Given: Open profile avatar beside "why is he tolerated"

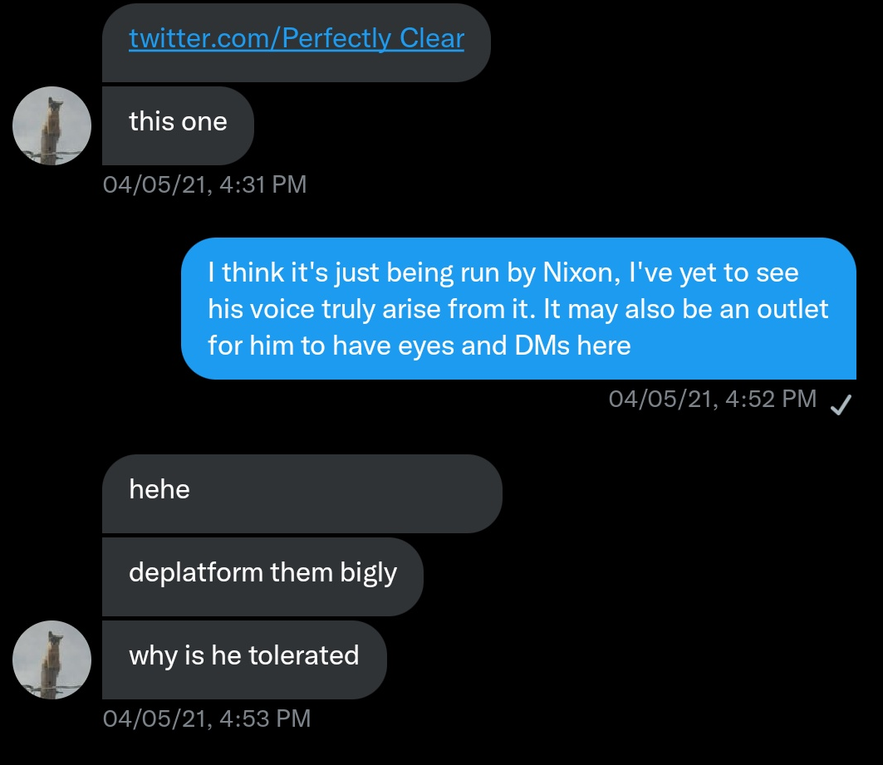Looking at the screenshot, I should pyautogui.click(x=52, y=660).
